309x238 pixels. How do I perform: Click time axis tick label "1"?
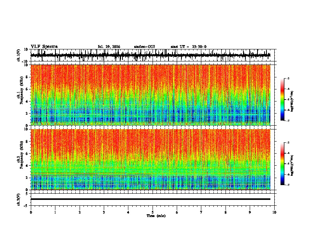[x=55, y=212]
